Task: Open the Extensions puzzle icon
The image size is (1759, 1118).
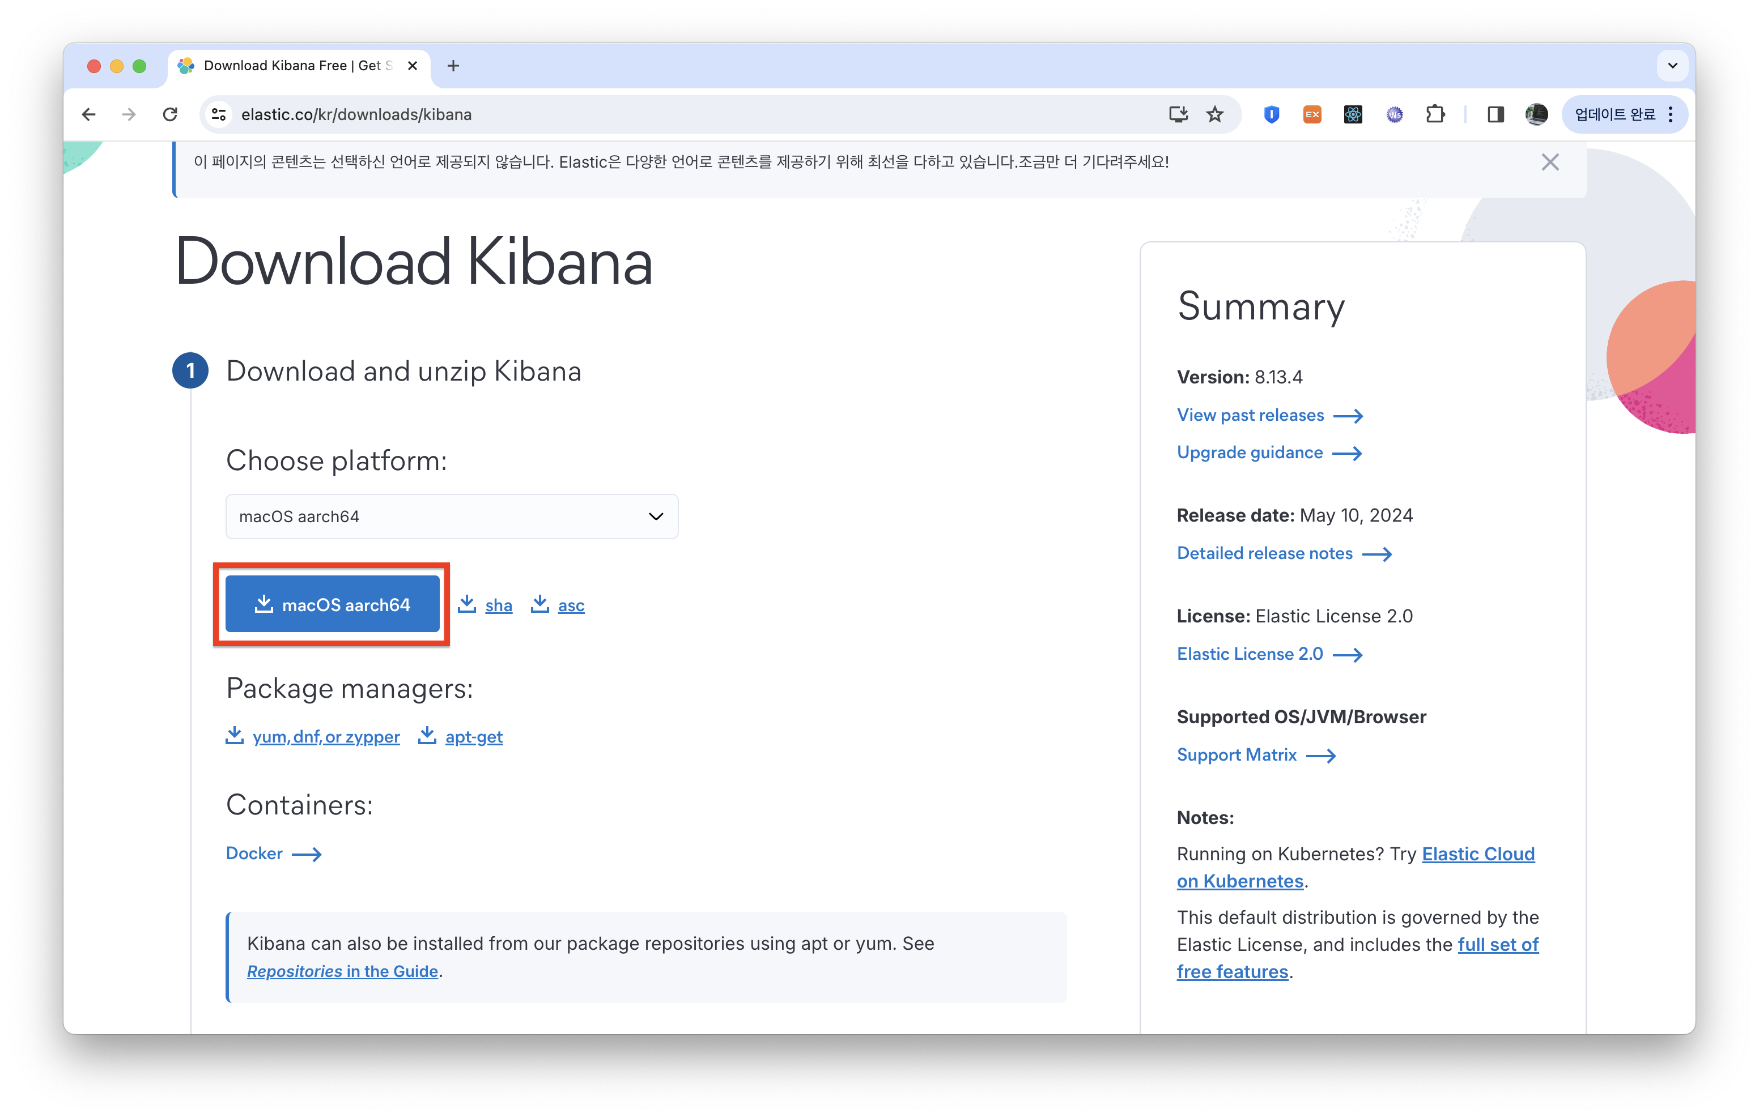Action: click(x=1435, y=114)
